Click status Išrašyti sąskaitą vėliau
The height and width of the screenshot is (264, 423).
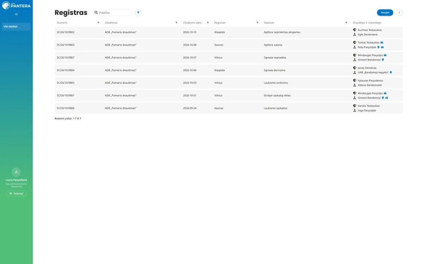click(x=277, y=96)
